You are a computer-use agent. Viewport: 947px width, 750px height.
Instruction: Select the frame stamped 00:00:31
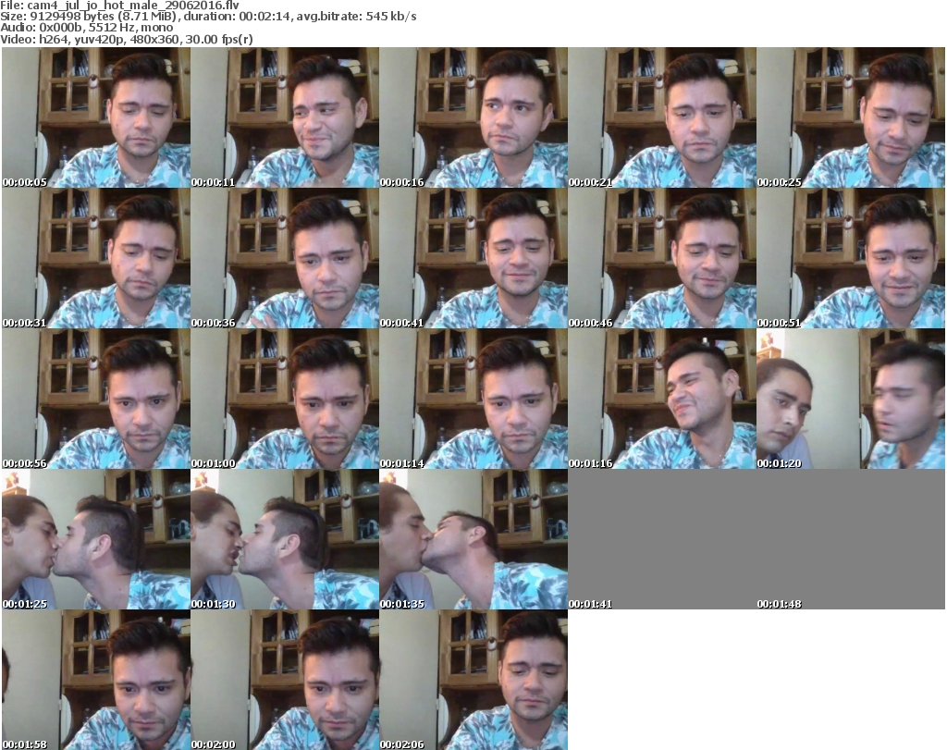click(96, 258)
